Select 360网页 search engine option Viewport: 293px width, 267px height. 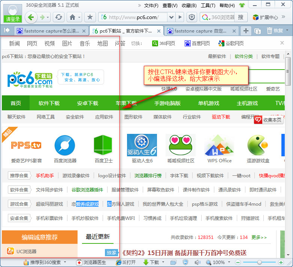[x=163, y=43]
